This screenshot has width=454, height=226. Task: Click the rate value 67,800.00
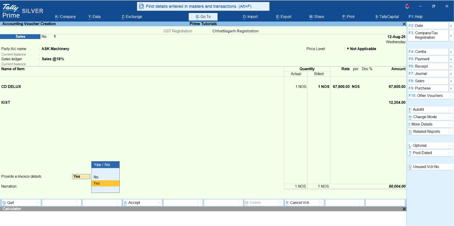coord(341,87)
